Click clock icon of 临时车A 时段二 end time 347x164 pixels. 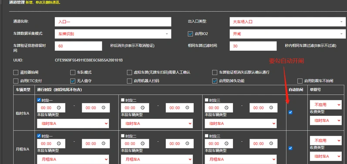pyautogui.click(x=187, y=108)
